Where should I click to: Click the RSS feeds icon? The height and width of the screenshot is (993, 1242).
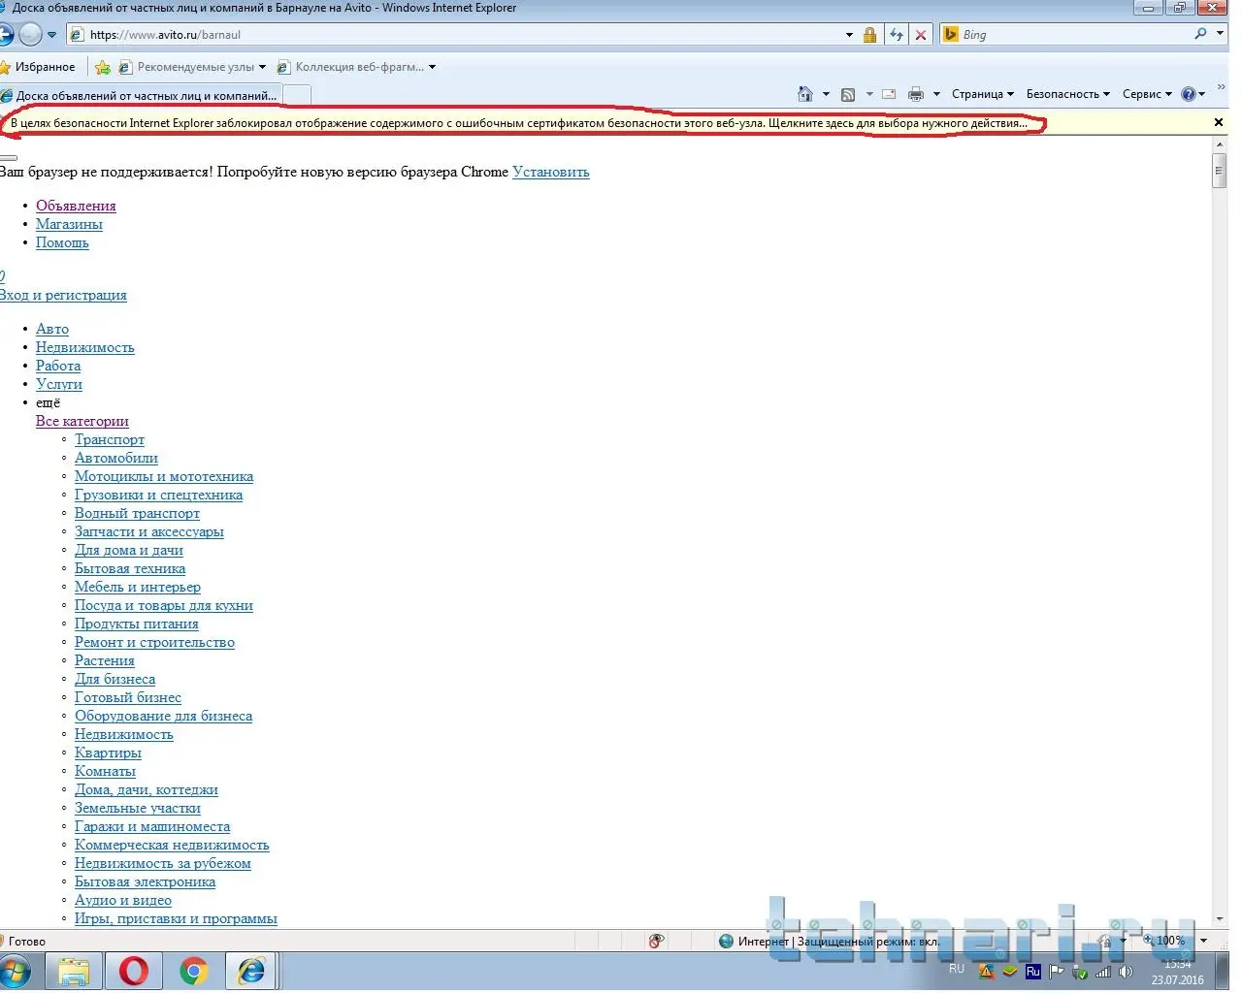point(847,94)
